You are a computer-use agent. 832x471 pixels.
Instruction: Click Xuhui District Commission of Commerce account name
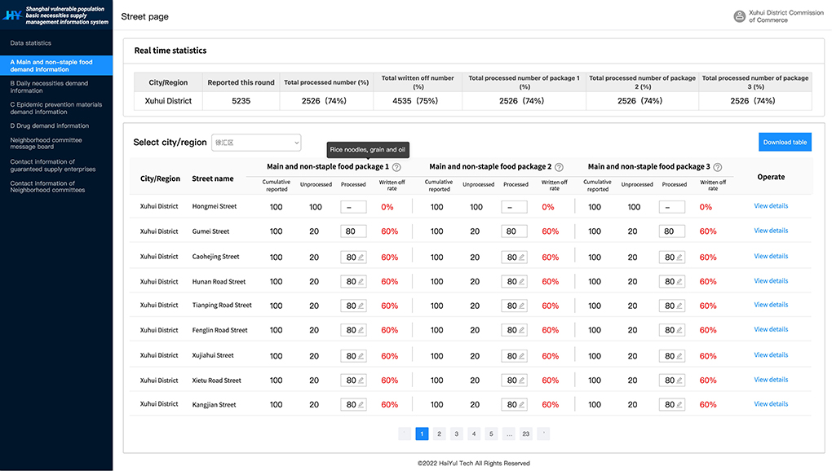(x=786, y=16)
